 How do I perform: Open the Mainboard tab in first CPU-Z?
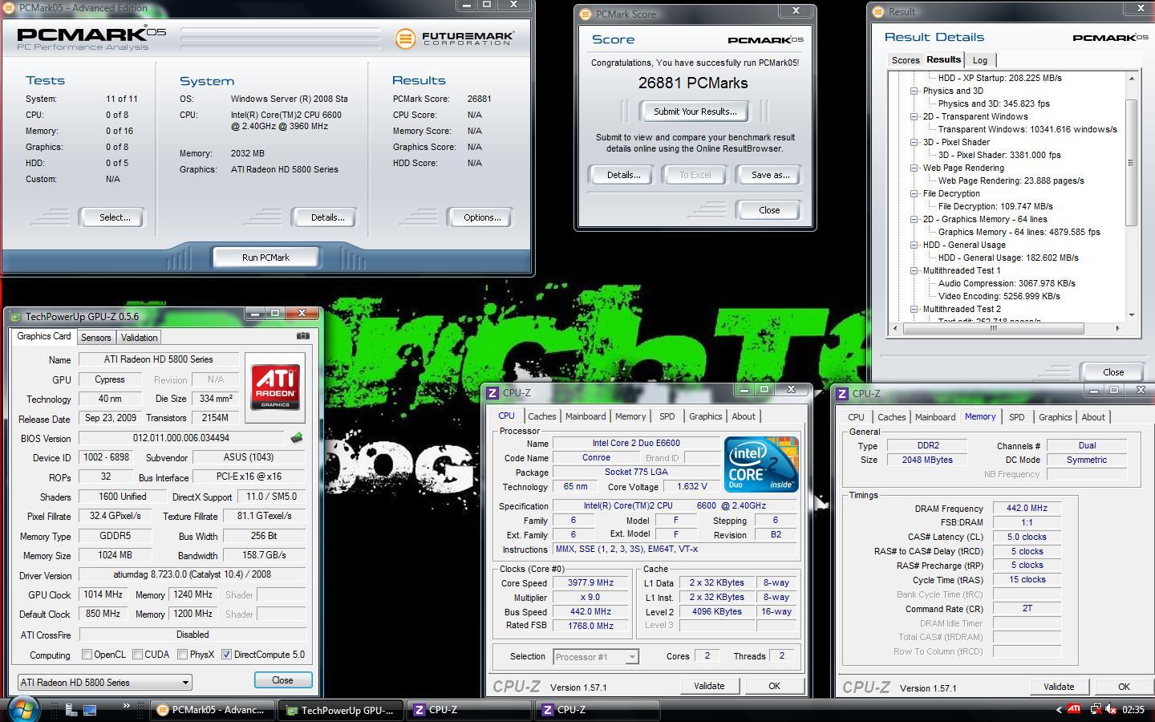586,416
